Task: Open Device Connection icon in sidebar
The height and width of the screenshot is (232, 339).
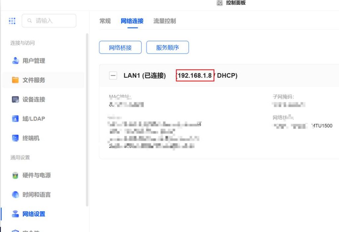Action: click(15, 100)
